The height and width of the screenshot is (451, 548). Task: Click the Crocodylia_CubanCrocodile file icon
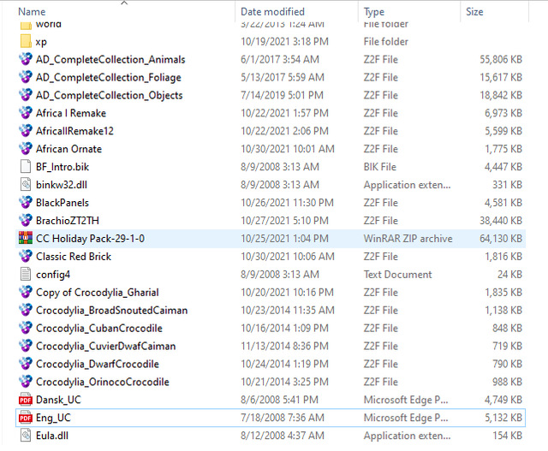(x=26, y=328)
